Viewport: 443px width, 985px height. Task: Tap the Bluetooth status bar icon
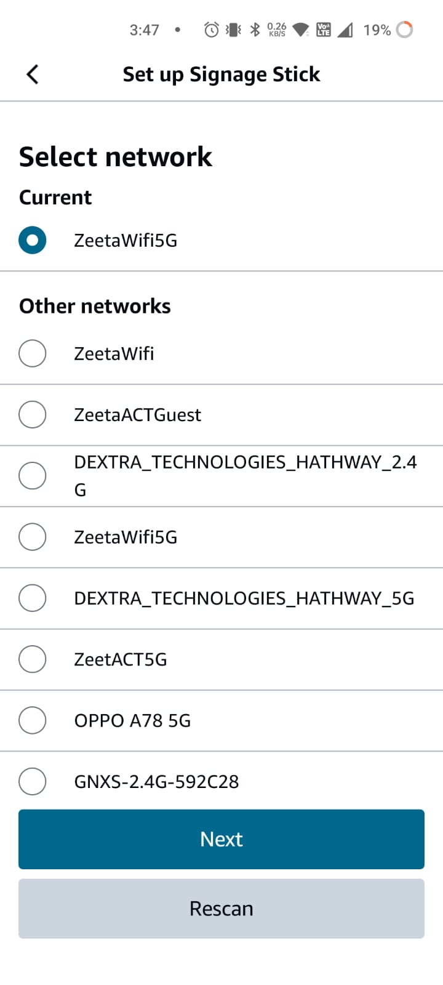255,30
